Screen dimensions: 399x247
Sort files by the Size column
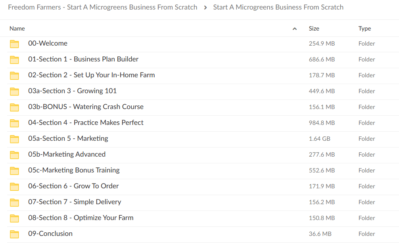(x=314, y=29)
